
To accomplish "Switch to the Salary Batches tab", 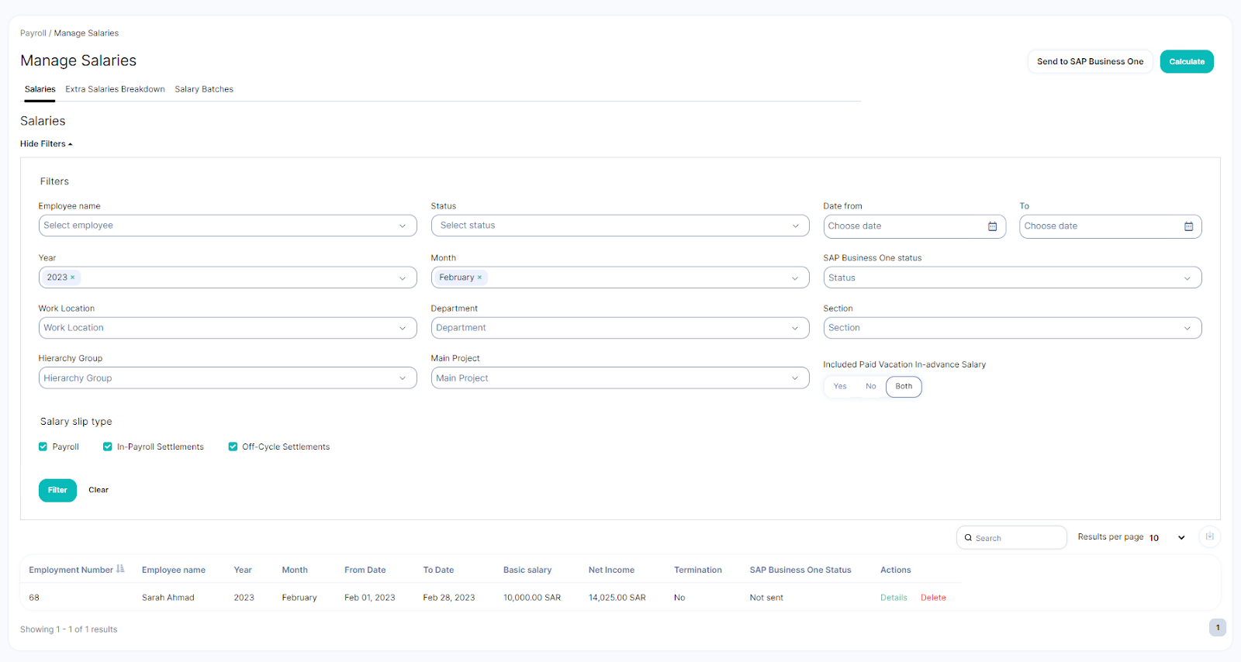I will pyautogui.click(x=204, y=89).
